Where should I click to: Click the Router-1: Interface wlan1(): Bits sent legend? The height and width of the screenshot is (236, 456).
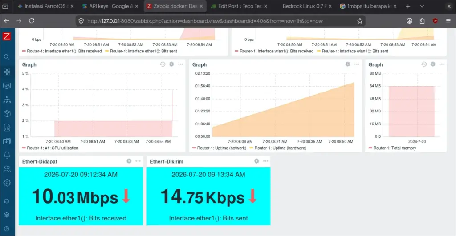353,51
